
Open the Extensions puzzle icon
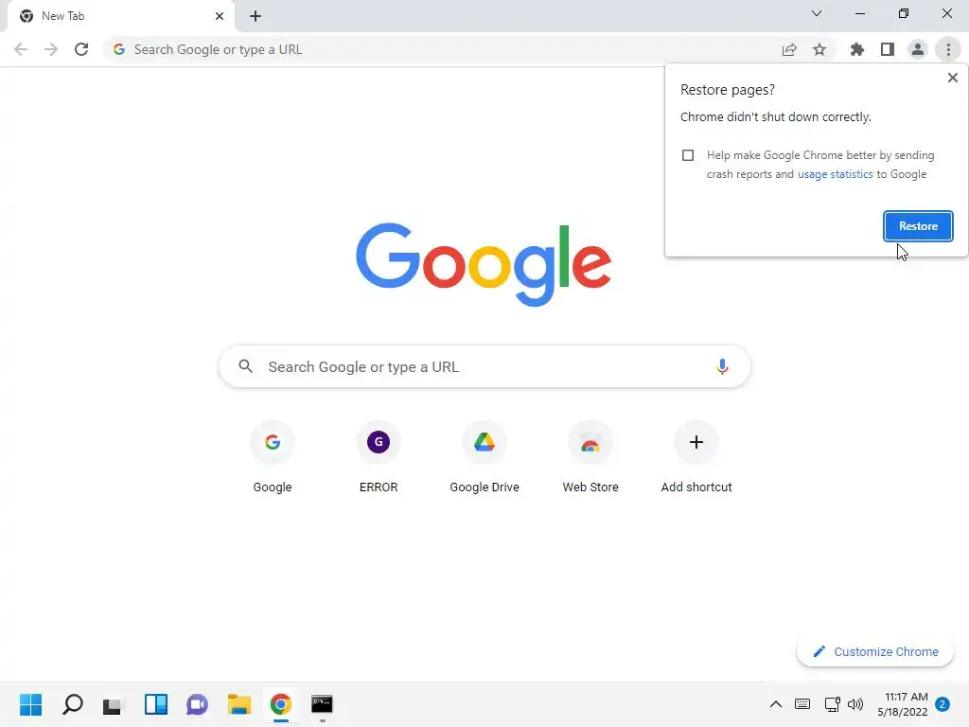[x=857, y=49]
